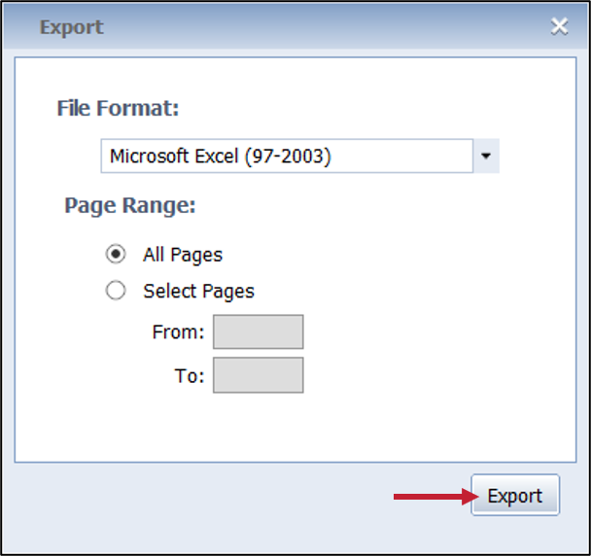Close the Export dialog with the X

click(x=559, y=27)
